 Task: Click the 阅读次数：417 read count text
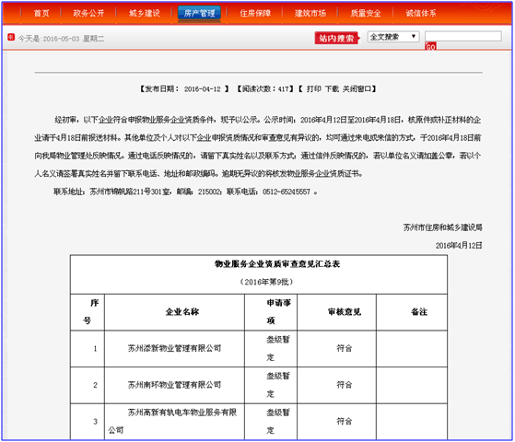(265, 89)
